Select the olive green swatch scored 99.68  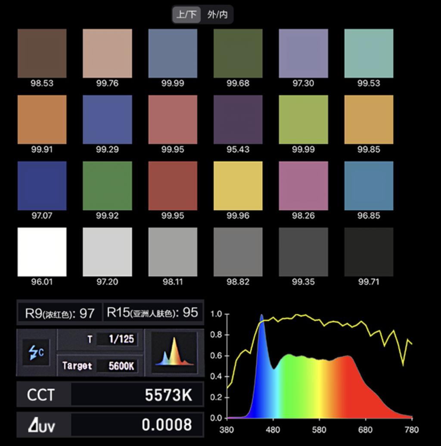click(238, 53)
